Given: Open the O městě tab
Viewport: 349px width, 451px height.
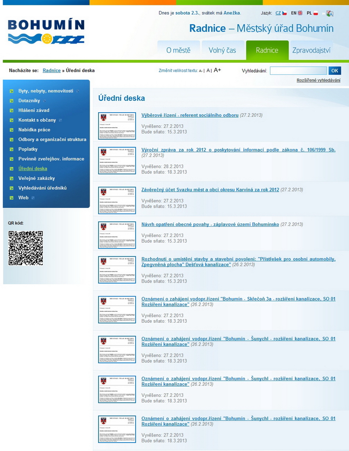Looking at the screenshot, I should (179, 50).
